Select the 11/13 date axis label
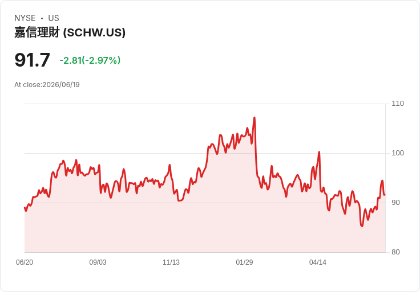The image size is (420, 292). coord(171,262)
